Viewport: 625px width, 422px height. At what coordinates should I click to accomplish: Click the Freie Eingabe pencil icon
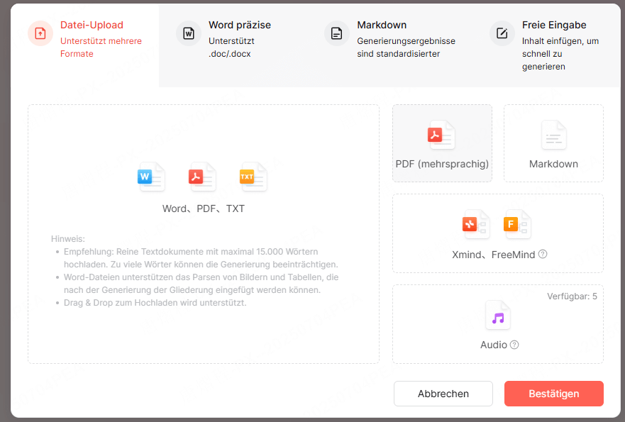point(502,33)
